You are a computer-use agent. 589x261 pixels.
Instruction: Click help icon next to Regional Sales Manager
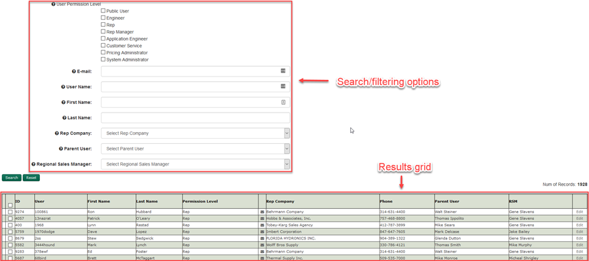[x=33, y=164]
